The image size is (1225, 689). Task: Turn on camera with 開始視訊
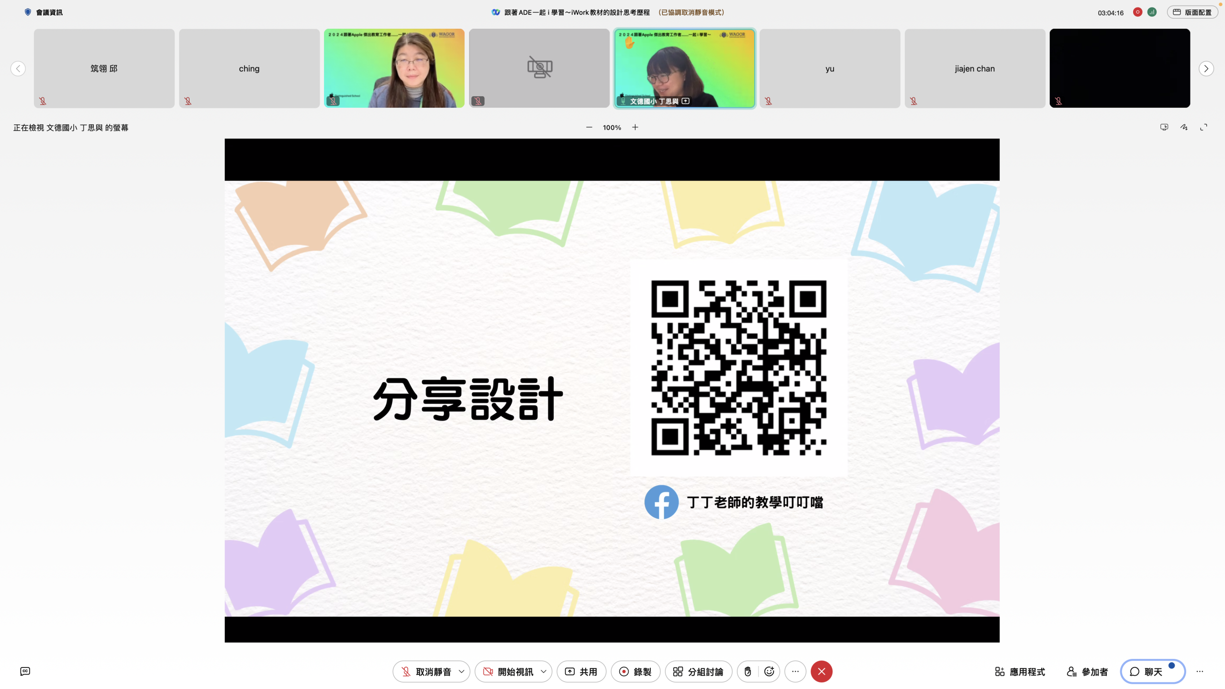508,671
